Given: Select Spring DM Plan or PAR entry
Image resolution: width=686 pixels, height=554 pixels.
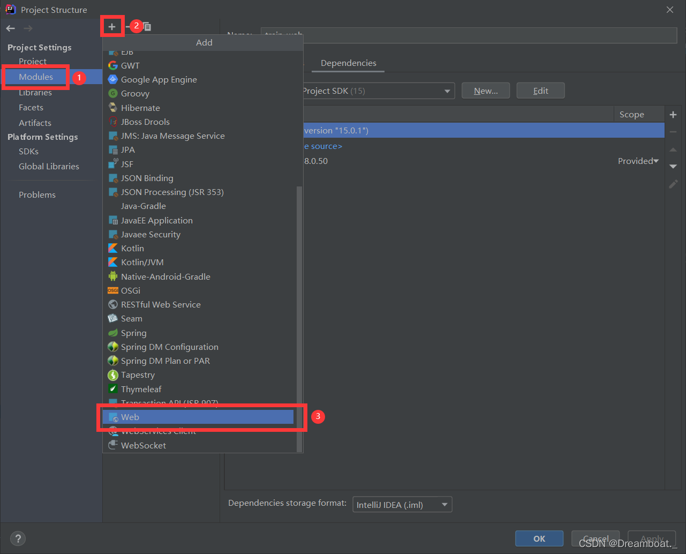Looking at the screenshot, I should [x=198, y=361].
